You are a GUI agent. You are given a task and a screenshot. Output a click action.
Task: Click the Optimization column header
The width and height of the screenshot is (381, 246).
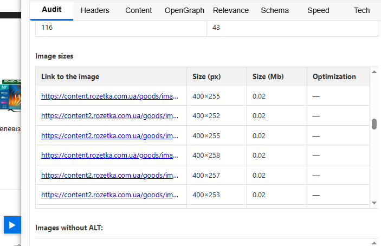[x=334, y=76]
